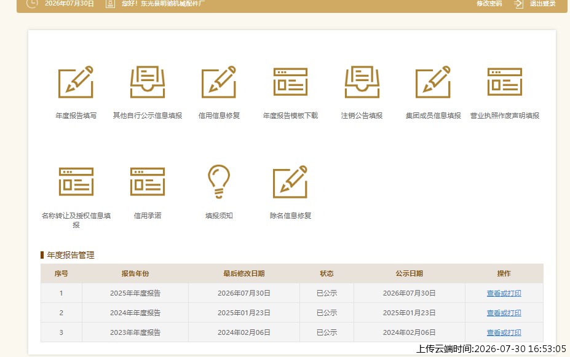Click the 营业执照作废声明填报 label
The image size is (570, 357).
pyautogui.click(x=505, y=116)
